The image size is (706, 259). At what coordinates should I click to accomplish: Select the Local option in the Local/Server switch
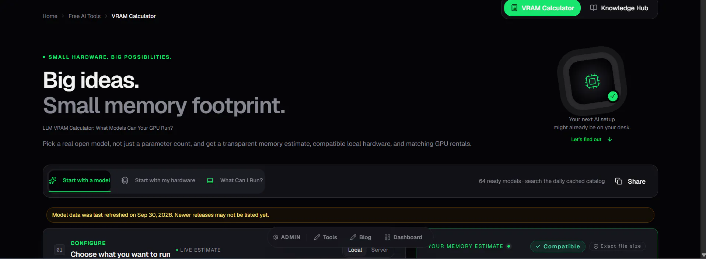click(355, 250)
